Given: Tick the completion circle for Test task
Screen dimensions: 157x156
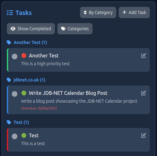Looking at the screenshot, I should tap(15, 136).
